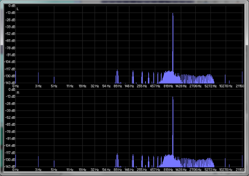Click 54 Hz label under L channel
Viewport: 249px width, 176px height.
[x=106, y=86]
